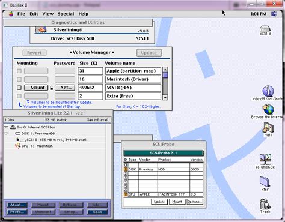This screenshot has height=222, width=285.
Task: Click the Previous vendor cell in SCSIProbe
Action: click(x=148, y=169)
